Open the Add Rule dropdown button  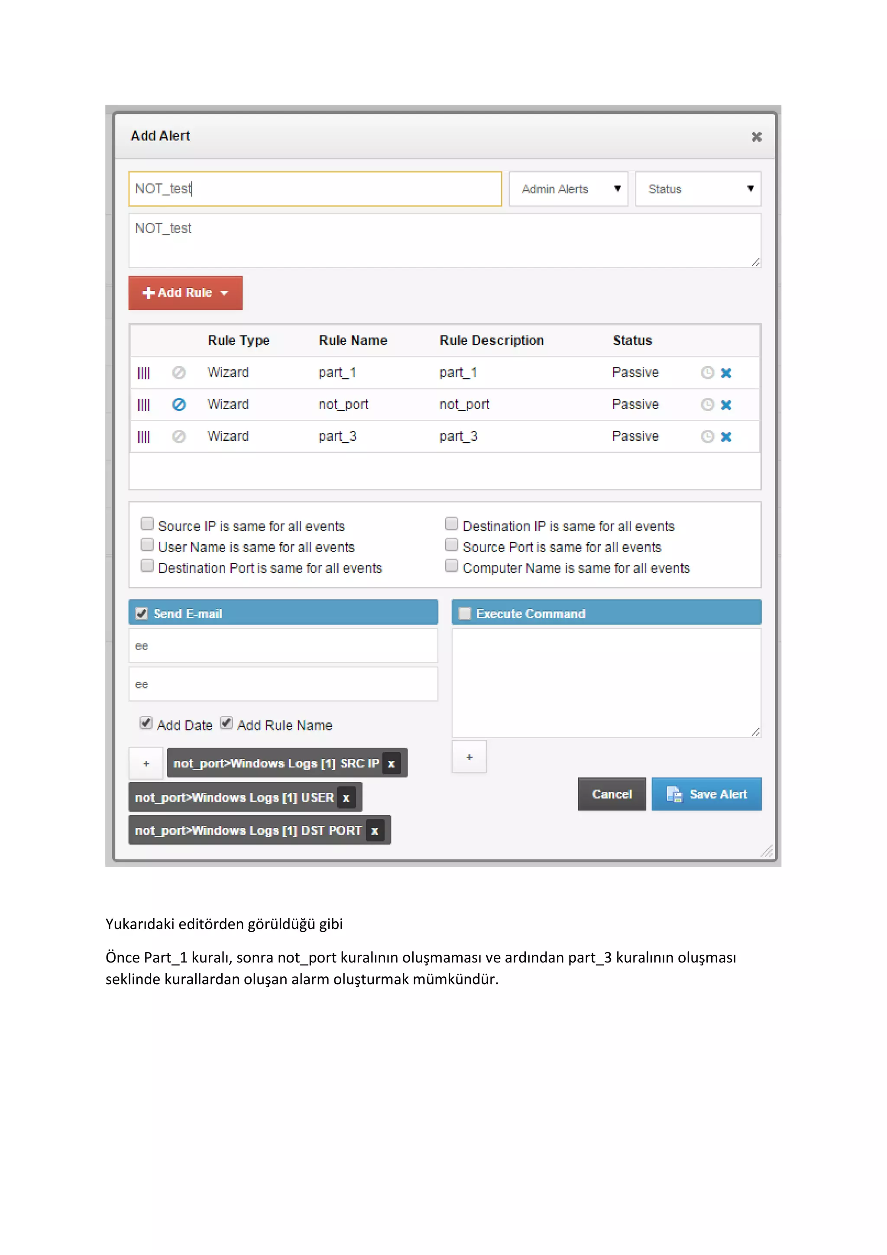tap(185, 293)
